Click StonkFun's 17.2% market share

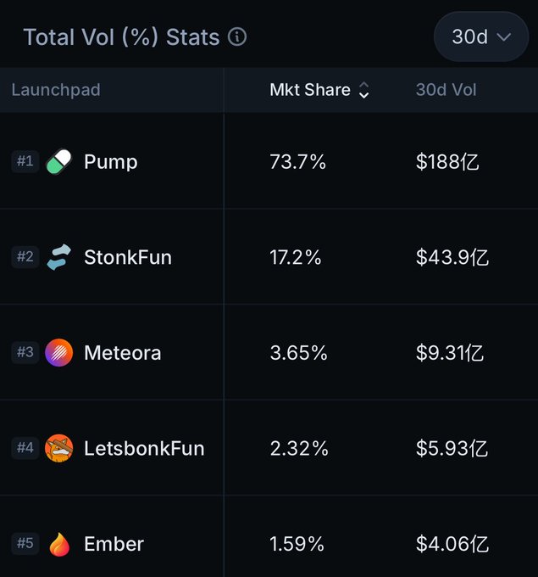[x=296, y=257]
